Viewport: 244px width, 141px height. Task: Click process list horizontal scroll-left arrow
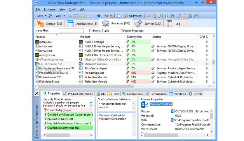[36, 86]
